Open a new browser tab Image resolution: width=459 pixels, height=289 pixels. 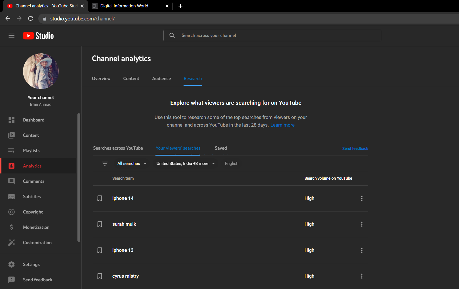tap(180, 6)
